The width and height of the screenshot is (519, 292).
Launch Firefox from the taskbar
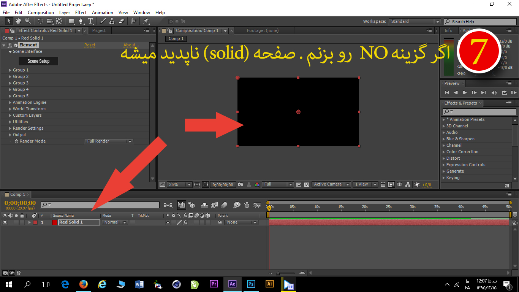pos(84,284)
